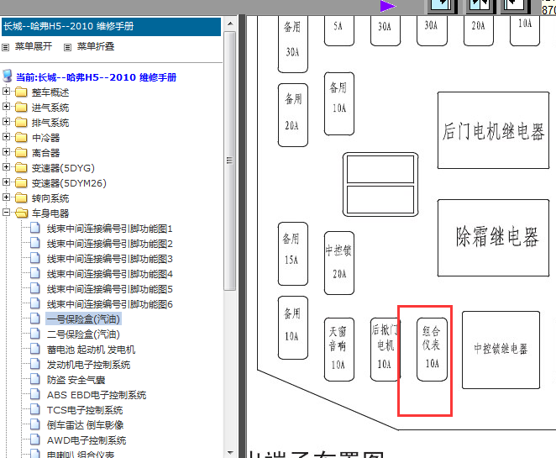Click 菜单折叠 to collapse all menus
This screenshot has height=458, width=556.
pos(96,46)
